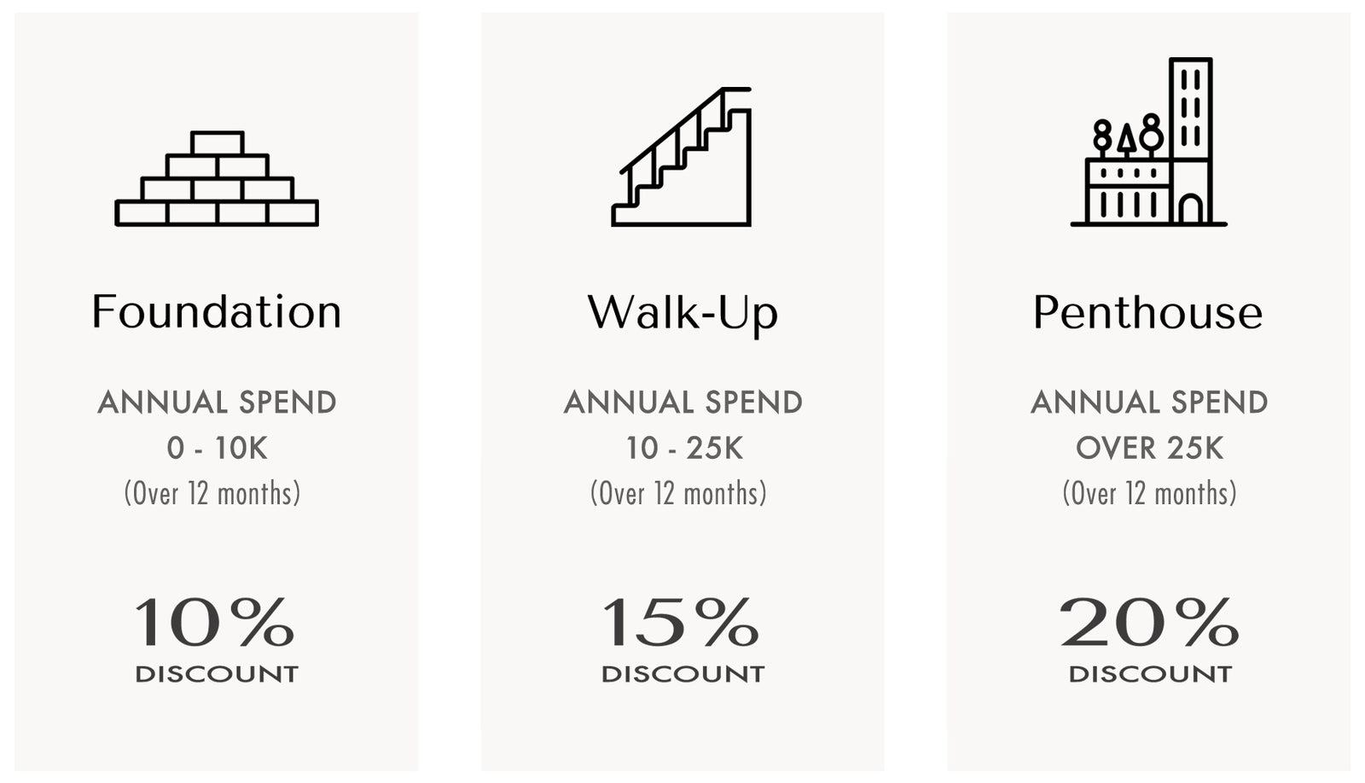Click DISCOUNT label below 10%

pyautogui.click(x=217, y=674)
